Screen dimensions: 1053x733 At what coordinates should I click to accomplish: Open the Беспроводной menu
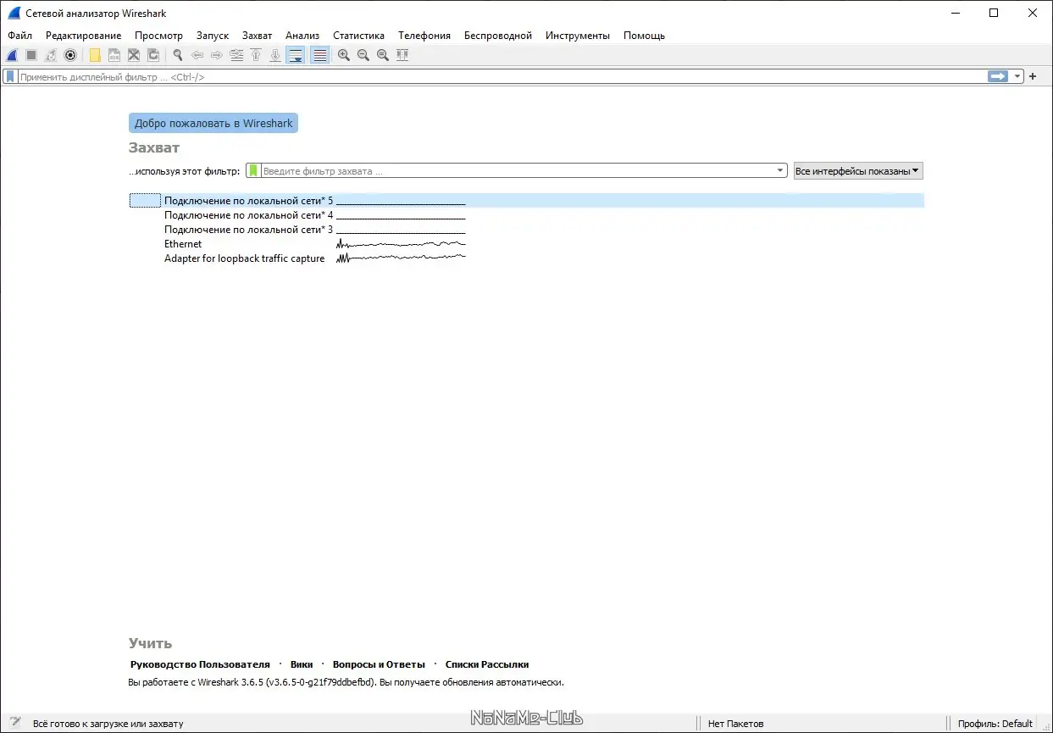tap(498, 36)
